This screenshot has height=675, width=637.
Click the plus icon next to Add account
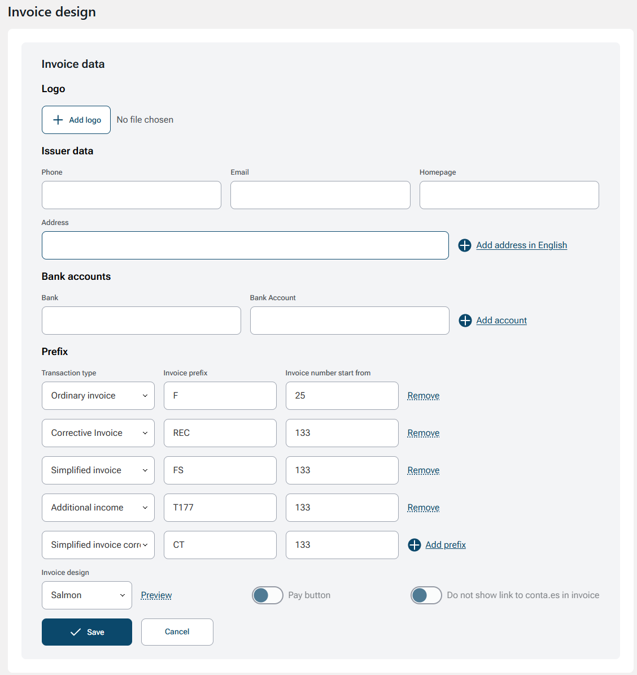tap(465, 320)
